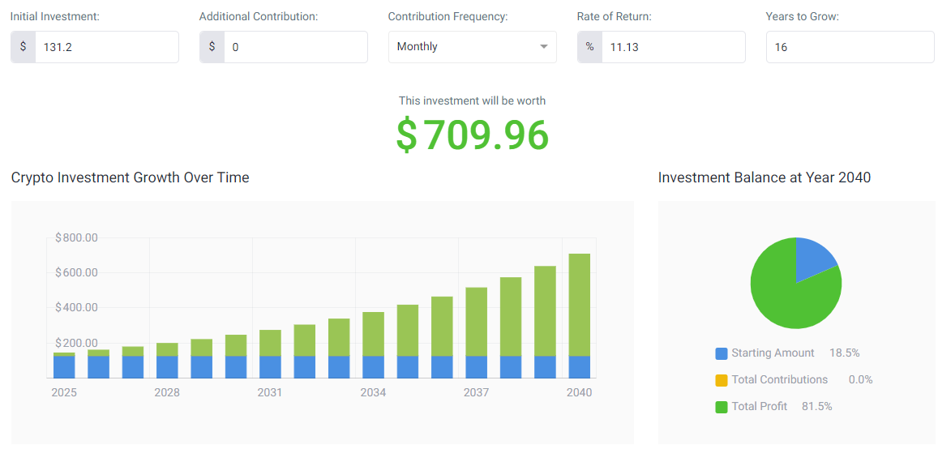Click the 'Total Profit' legend label

pos(759,407)
